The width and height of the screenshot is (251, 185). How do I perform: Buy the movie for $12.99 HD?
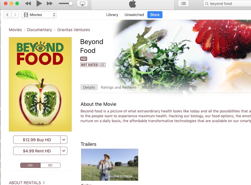click(37, 140)
